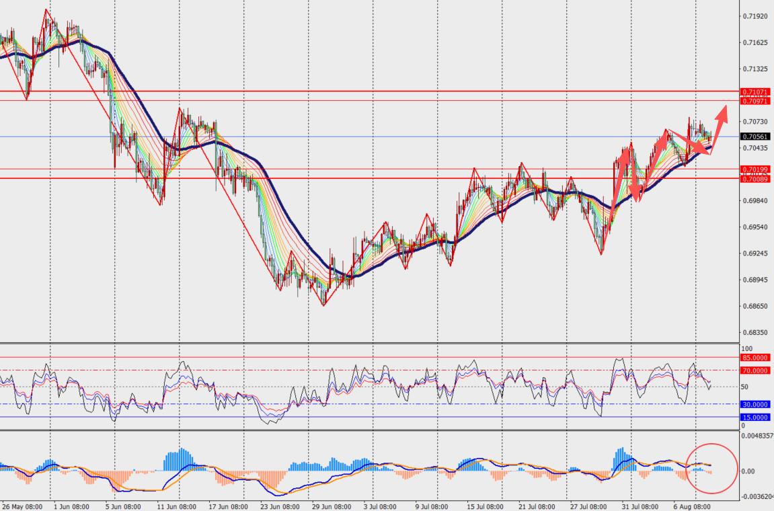The height and width of the screenshot is (511, 774).
Task: Click the red circle on the MACD panel
Action: pyautogui.click(x=711, y=469)
